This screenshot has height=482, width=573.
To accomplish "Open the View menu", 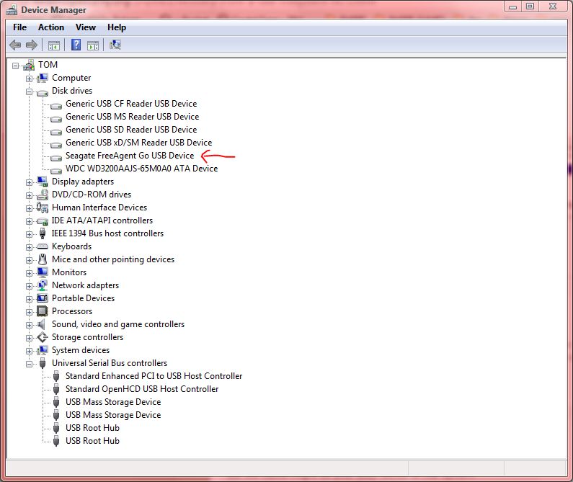I will pos(85,27).
